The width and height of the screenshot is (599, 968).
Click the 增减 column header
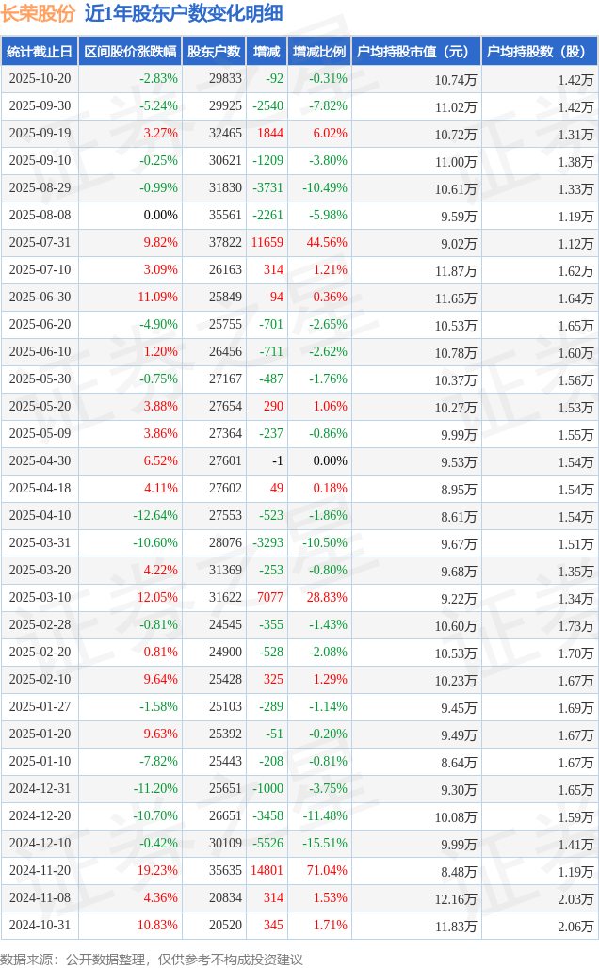(267, 52)
